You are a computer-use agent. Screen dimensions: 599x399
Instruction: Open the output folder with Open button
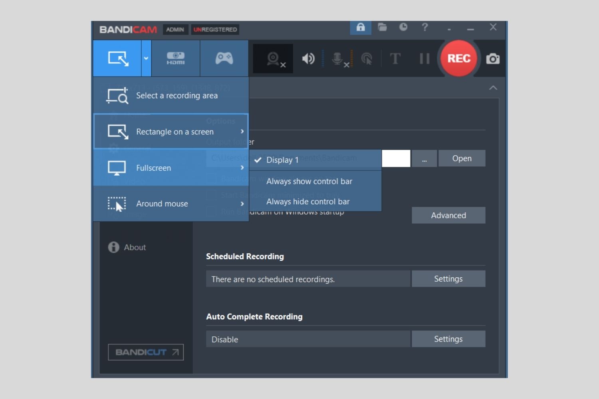coord(462,158)
